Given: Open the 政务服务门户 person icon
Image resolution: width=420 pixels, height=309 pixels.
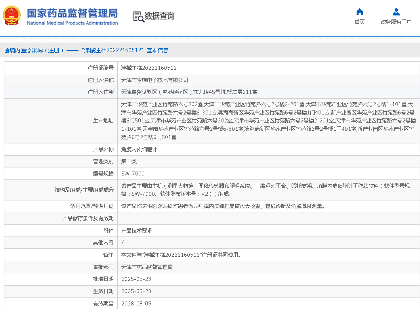Looking at the screenshot, I should pyautogui.click(x=396, y=12).
